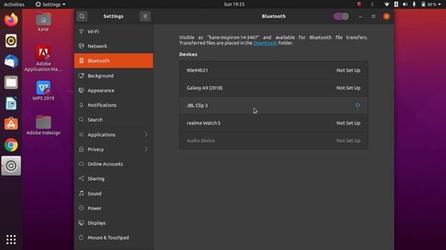Viewport: 446px width, 250px height.
Task: Click the Background monitor icon
Action: (82, 76)
